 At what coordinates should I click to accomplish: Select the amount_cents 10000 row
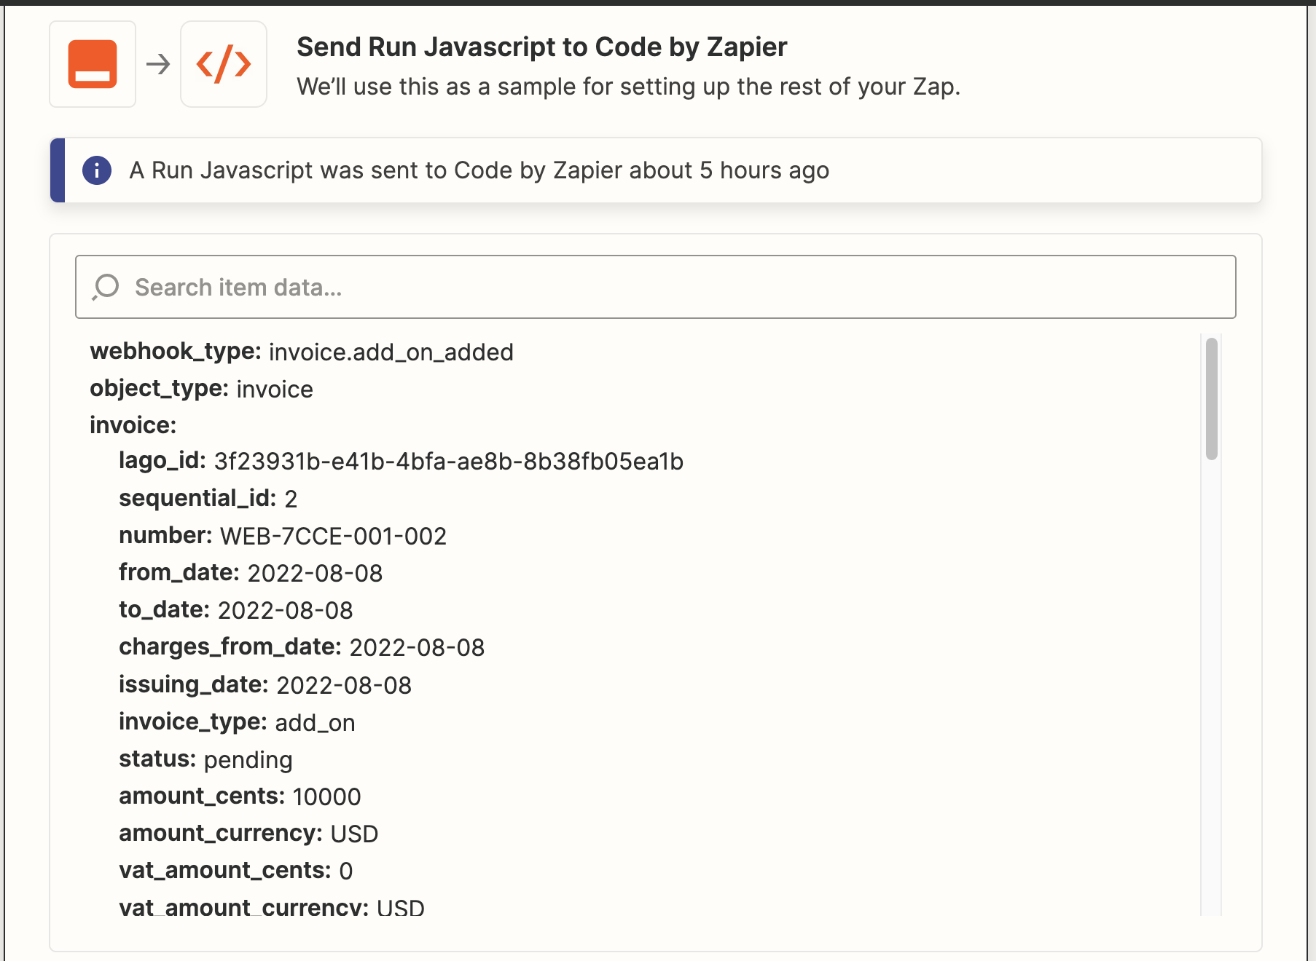tap(240, 796)
